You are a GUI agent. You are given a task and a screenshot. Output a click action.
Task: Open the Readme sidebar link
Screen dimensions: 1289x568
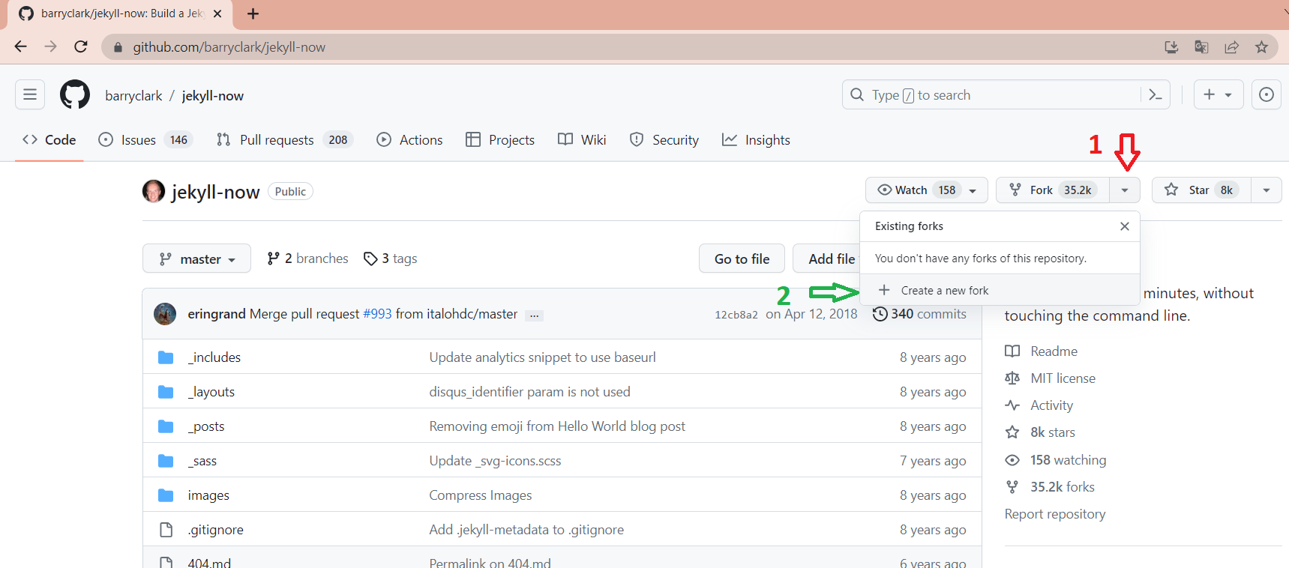point(1041,351)
